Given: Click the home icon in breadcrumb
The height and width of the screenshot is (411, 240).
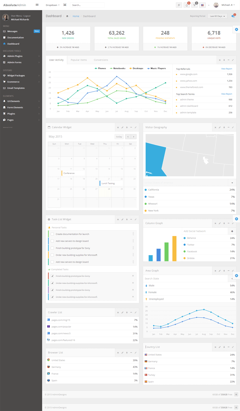Looking at the screenshot, I should [x=67, y=16].
